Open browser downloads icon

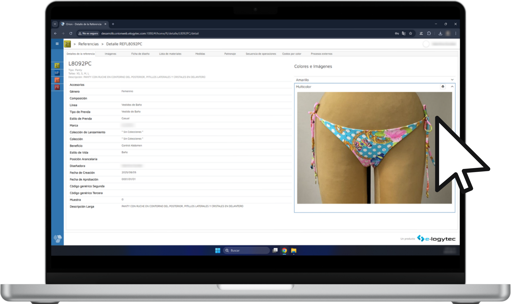click(x=440, y=34)
